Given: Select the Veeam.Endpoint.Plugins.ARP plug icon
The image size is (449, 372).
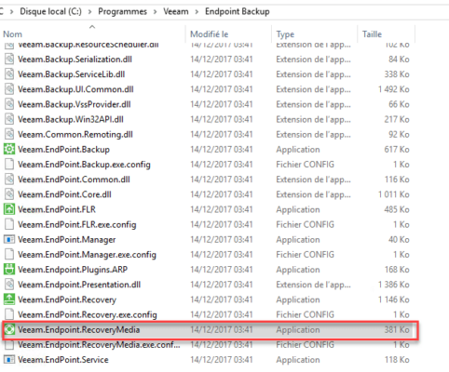Looking at the screenshot, I should coord(9,270).
